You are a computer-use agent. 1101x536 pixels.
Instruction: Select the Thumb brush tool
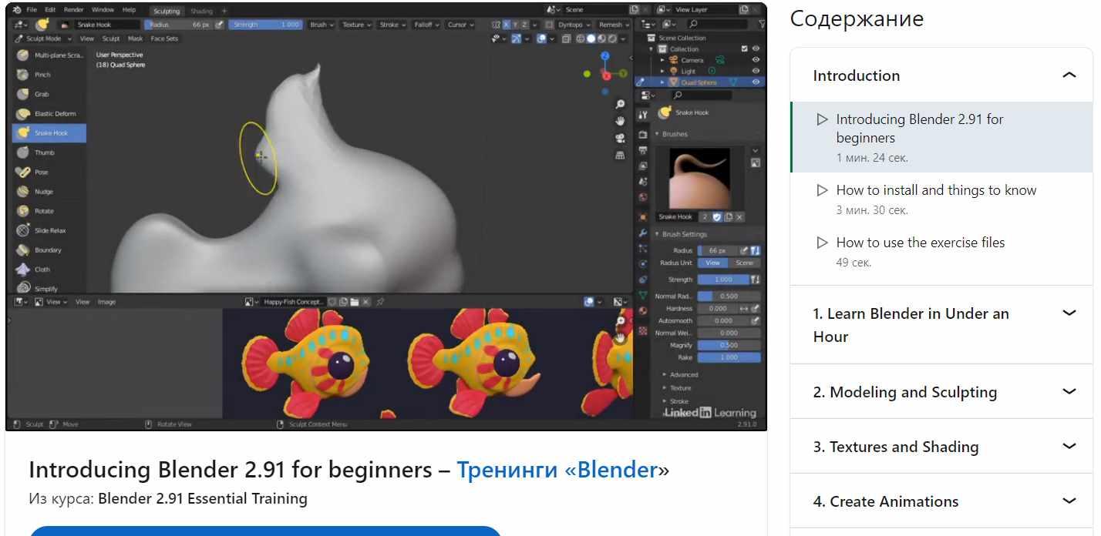coord(44,152)
